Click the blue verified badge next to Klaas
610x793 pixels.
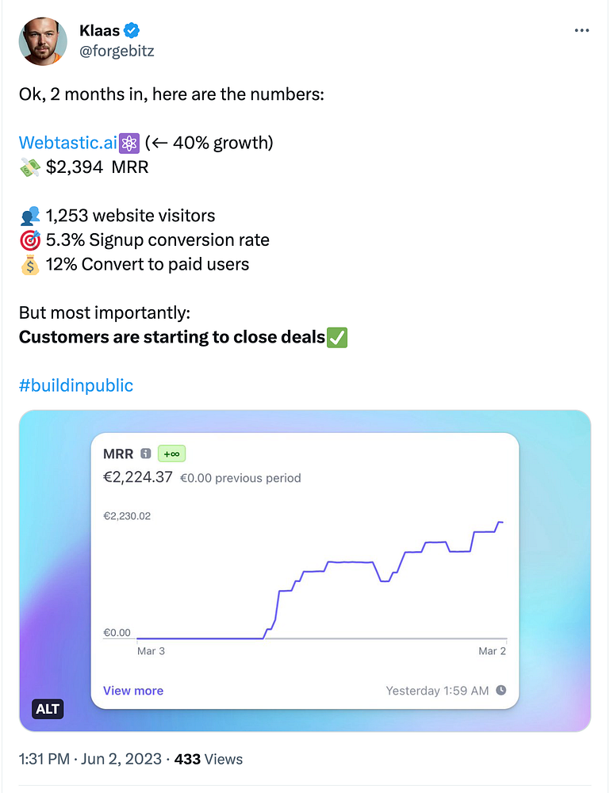tap(132, 30)
